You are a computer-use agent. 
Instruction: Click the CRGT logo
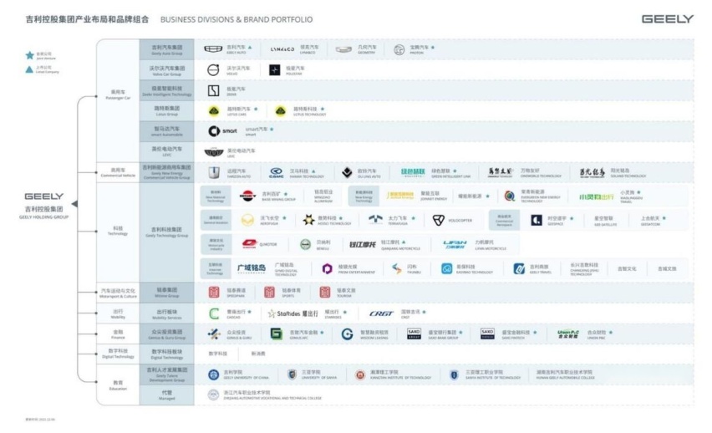click(381, 313)
